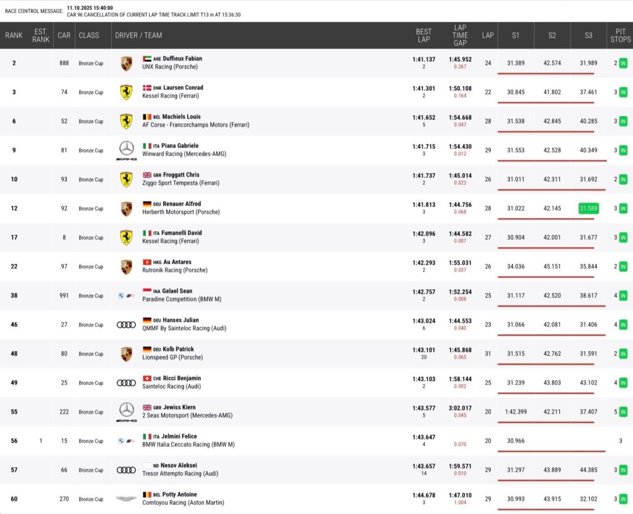Screen dimensions: 633x514
Task: Click Audi rings logo beside Hanses Julian
Action: point(126,325)
